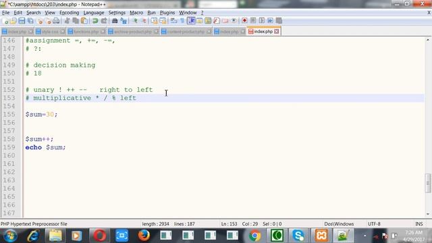Toggle synchronize horizontal scrolling
The width and height of the screenshot is (432, 243).
(x=163, y=21)
